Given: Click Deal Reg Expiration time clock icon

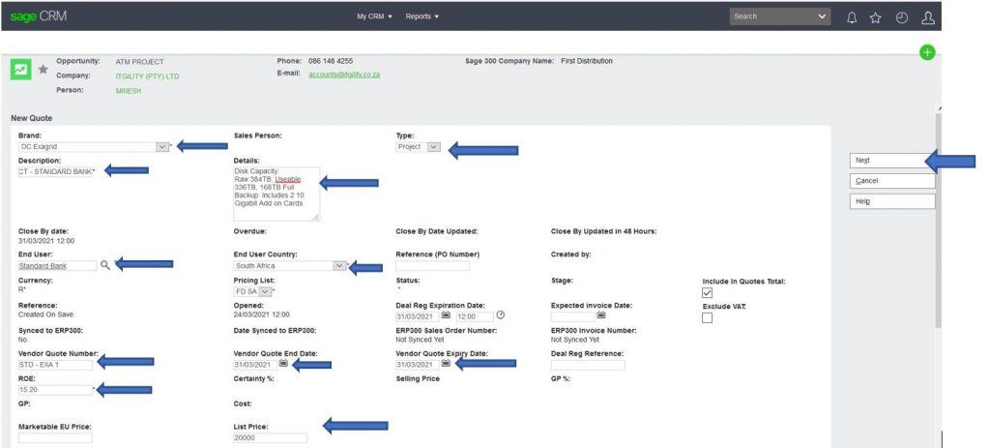Looking at the screenshot, I should (x=501, y=315).
